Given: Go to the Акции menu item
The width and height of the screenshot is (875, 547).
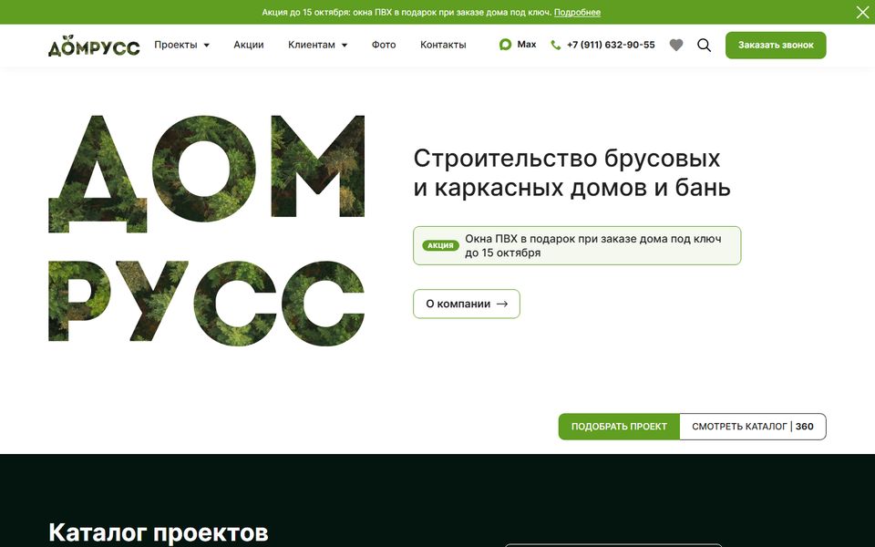Looking at the screenshot, I should click(248, 45).
